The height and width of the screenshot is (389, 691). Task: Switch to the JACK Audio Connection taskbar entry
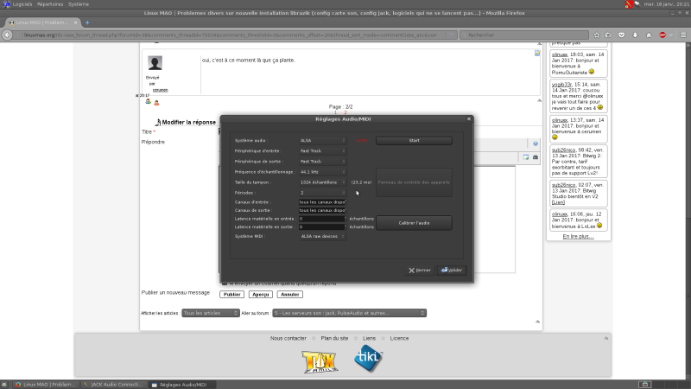(113, 385)
